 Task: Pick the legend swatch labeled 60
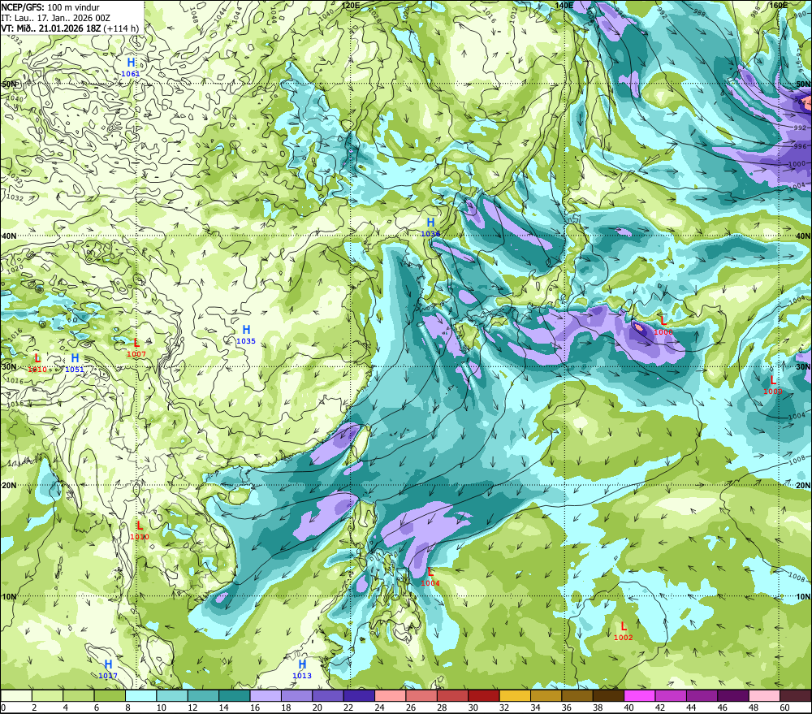tap(796, 696)
